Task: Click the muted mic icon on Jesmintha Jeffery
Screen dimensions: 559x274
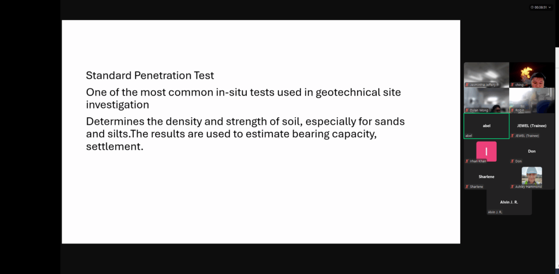Action: click(467, 84)
